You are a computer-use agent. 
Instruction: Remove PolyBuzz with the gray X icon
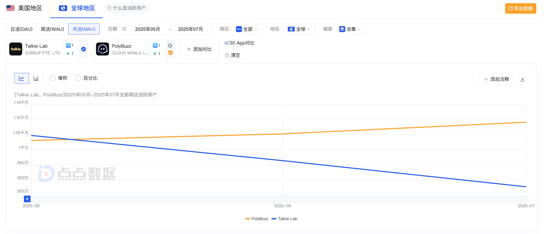pyautogui.click(x=170, y=45)
